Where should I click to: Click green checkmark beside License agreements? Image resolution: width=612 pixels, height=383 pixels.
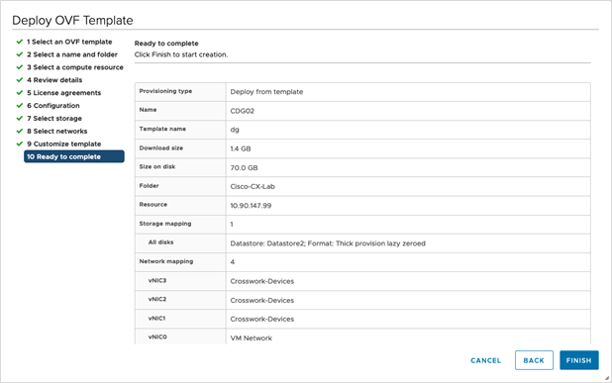[x=20, y=92]
